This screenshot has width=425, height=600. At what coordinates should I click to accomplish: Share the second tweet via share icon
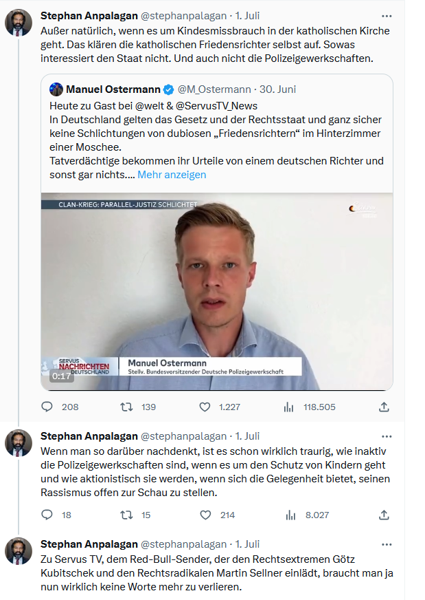click(384, 515)
